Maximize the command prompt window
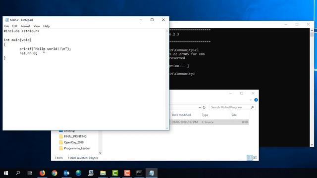Viewport: 317px width, 178px height. (x=297, y=24)
